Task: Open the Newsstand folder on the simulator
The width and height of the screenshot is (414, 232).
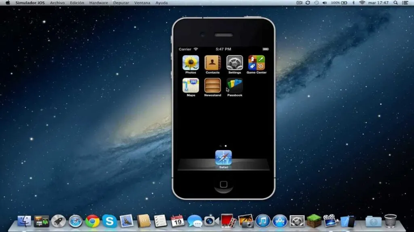Action: coord(213,85)
